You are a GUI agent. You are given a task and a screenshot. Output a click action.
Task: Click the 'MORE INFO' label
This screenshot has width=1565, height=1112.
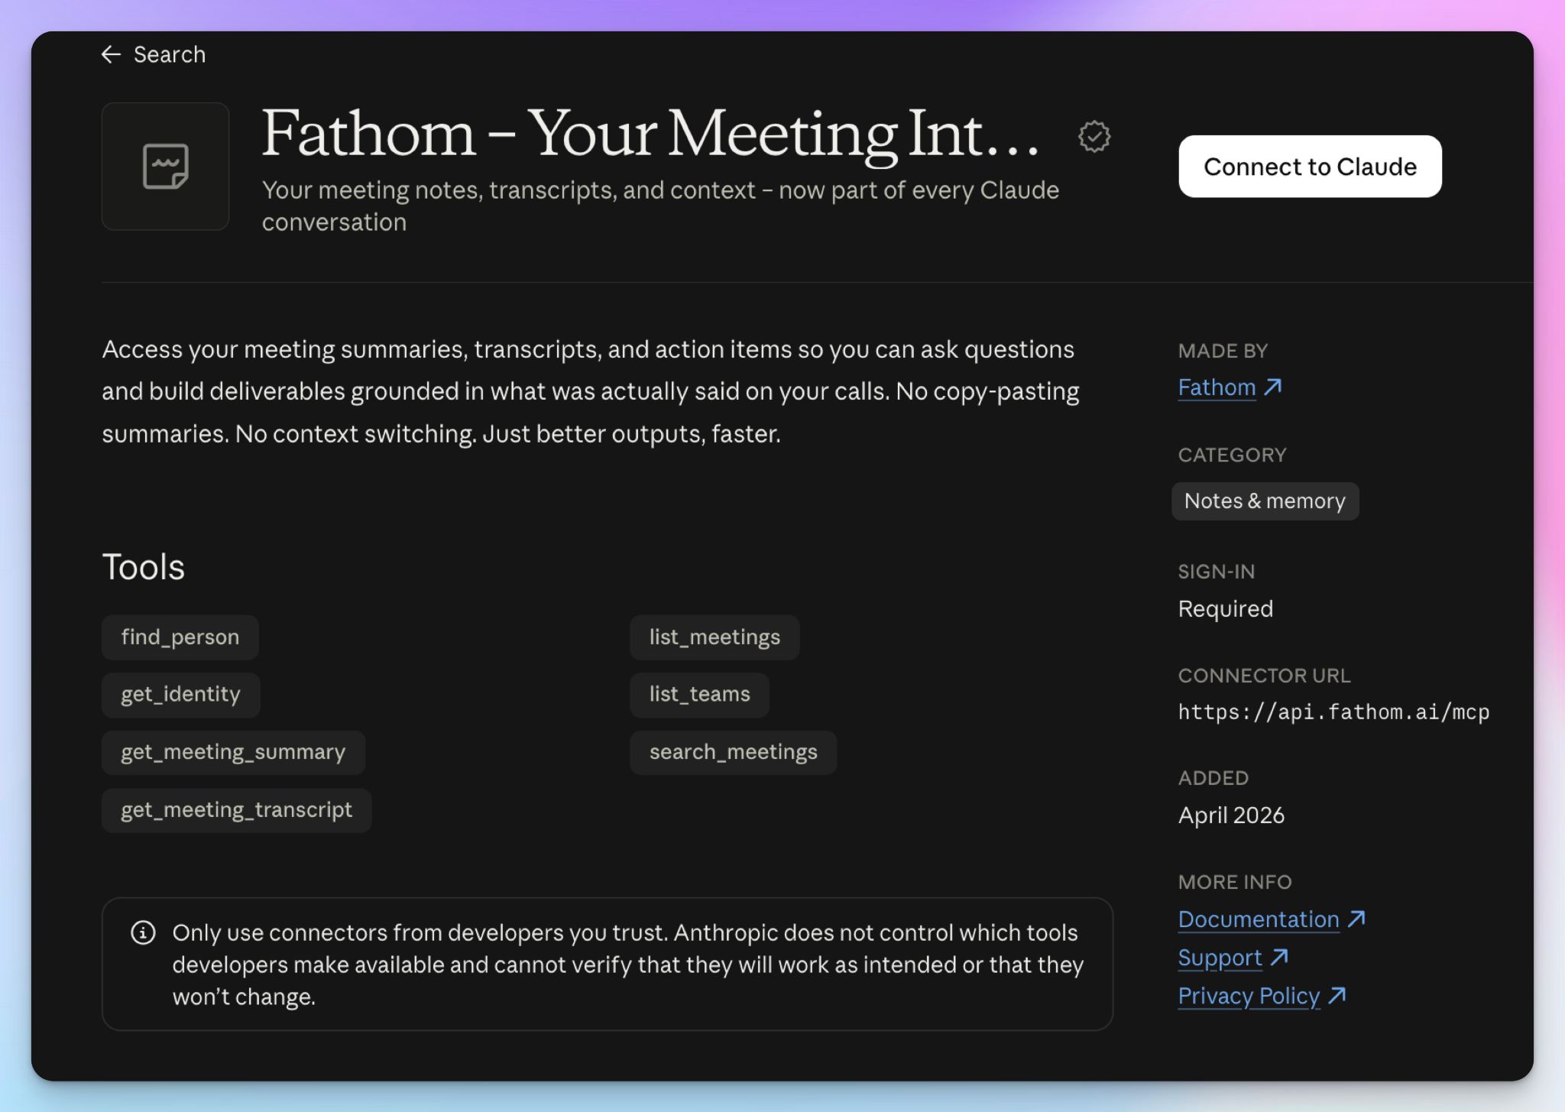(1235, 882)
